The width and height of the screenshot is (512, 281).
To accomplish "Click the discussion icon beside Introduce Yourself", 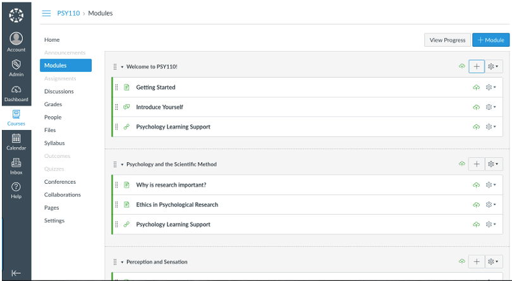I will (x=126, y=107).
